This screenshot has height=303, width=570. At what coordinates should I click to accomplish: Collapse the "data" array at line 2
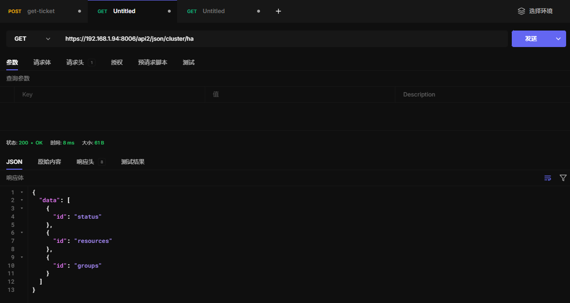tap(22, 200)
